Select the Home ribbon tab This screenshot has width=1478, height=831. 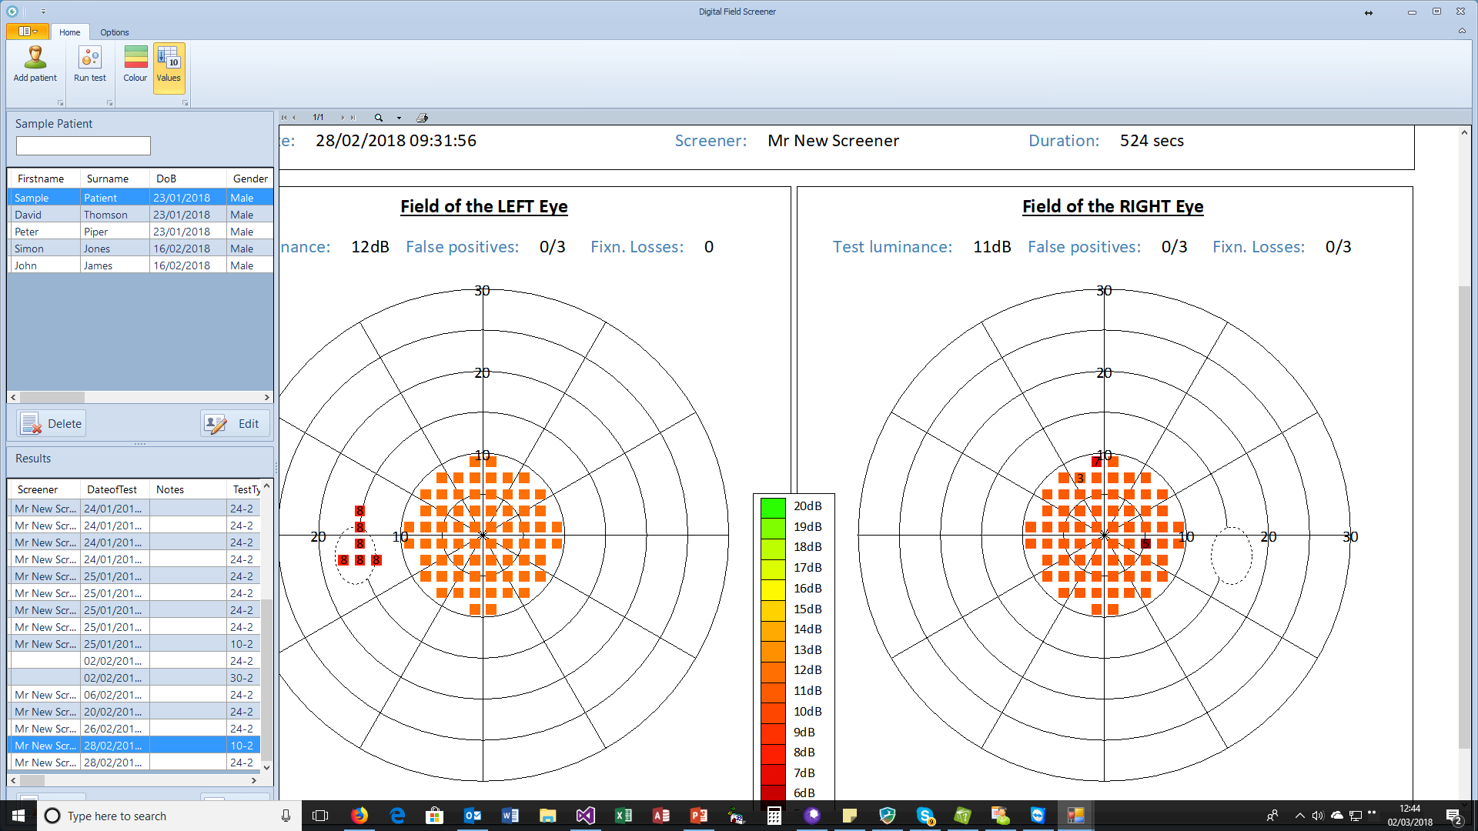pyautogui.click(x=69, y=32)
